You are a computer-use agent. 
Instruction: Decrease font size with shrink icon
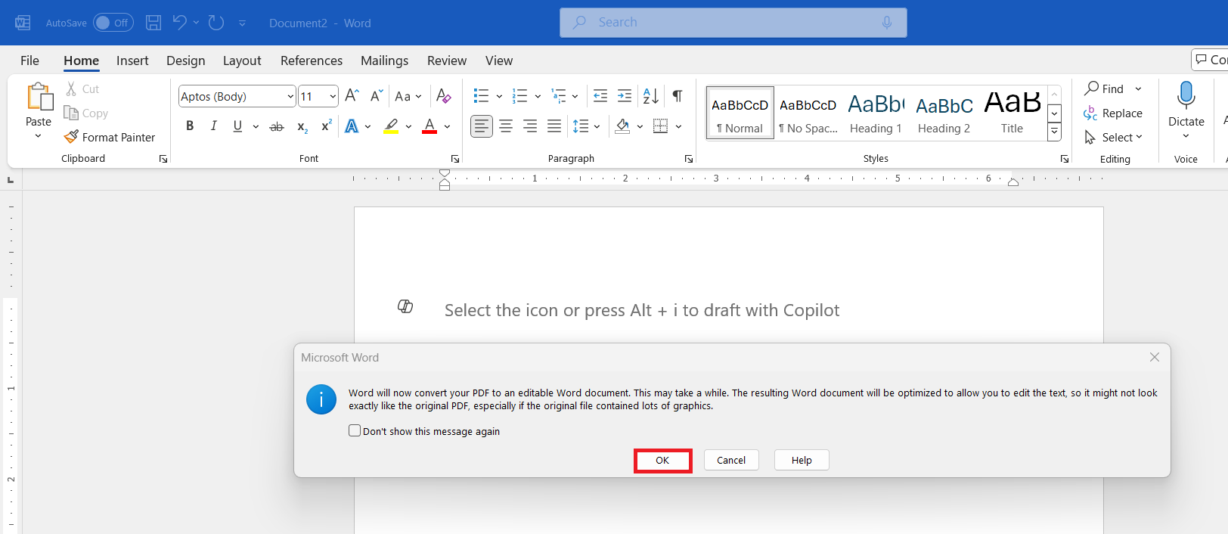tap(376, 96)
